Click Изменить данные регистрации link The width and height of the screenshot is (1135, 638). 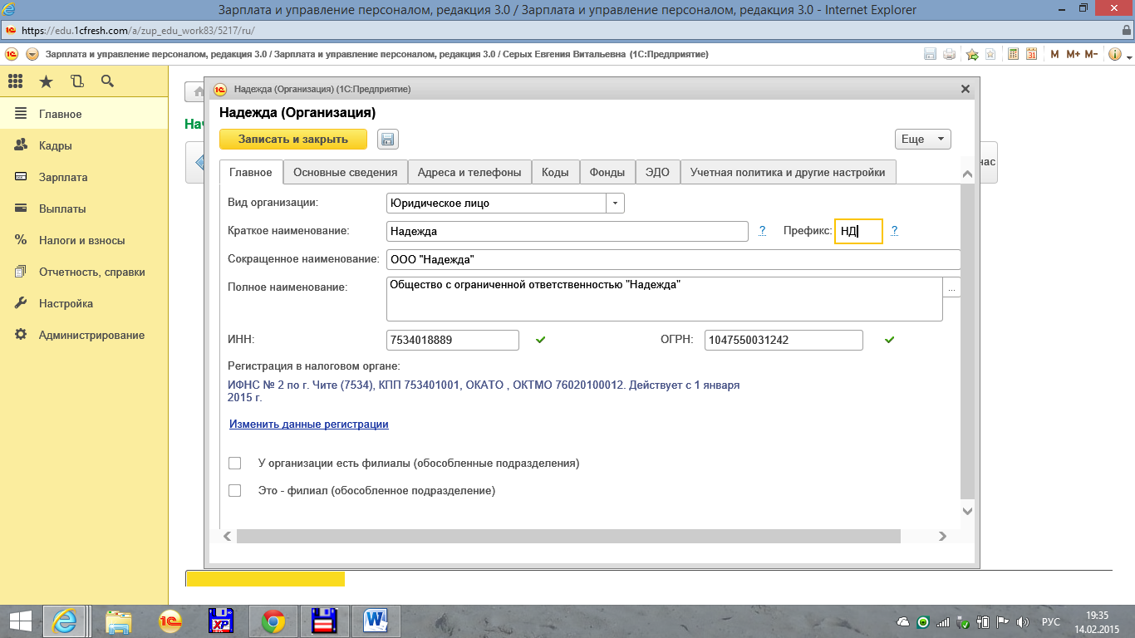[309, 424]
